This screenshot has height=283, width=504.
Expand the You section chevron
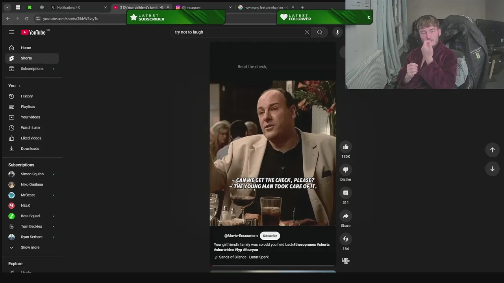[19, 86]
